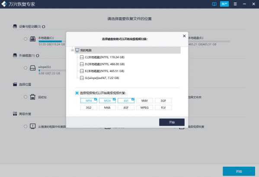Open the user guide book icon
Viewport: 259px width, 177px height.
[x=214, y=4]
